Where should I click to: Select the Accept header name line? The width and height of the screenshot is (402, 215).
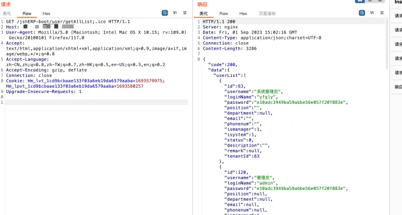click(15, 43)
